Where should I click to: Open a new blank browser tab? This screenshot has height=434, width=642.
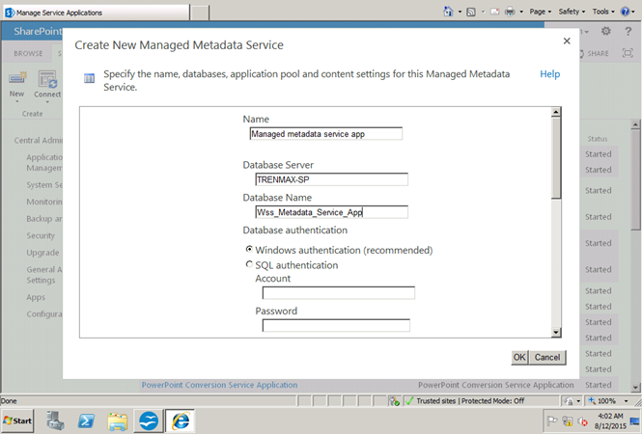pos(200,13)
